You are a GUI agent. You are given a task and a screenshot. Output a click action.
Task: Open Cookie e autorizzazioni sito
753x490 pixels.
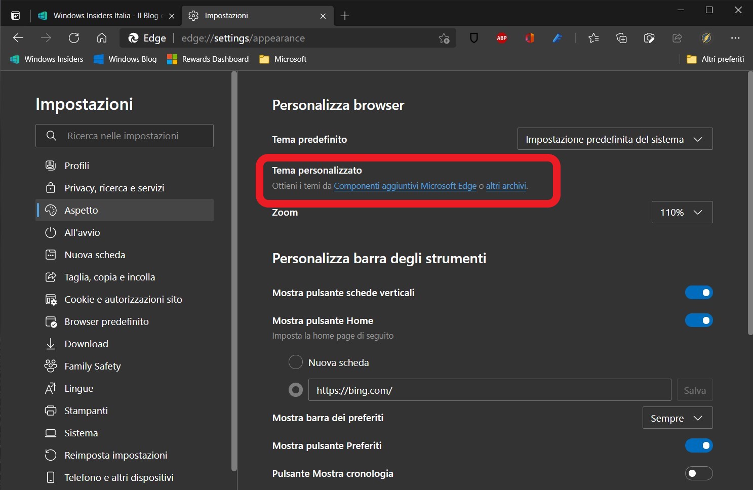[x=125, y=299]
